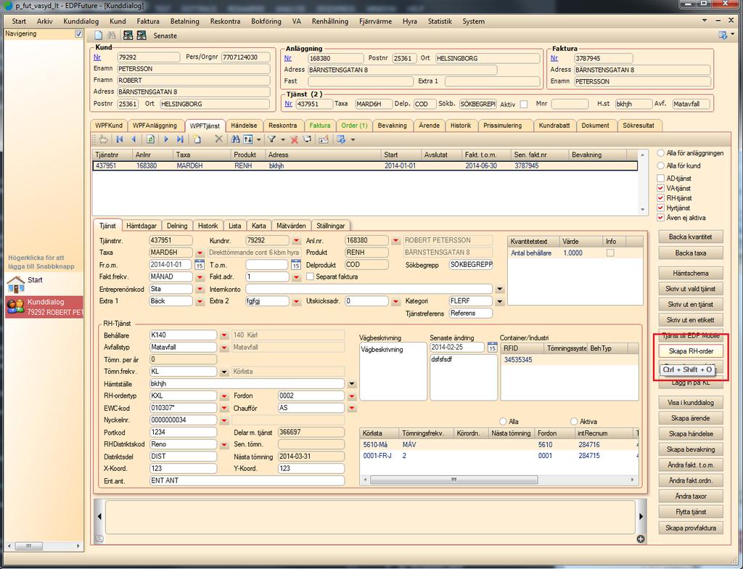Go to previous record in WPFTjänst toolbar

coord(134,139)
